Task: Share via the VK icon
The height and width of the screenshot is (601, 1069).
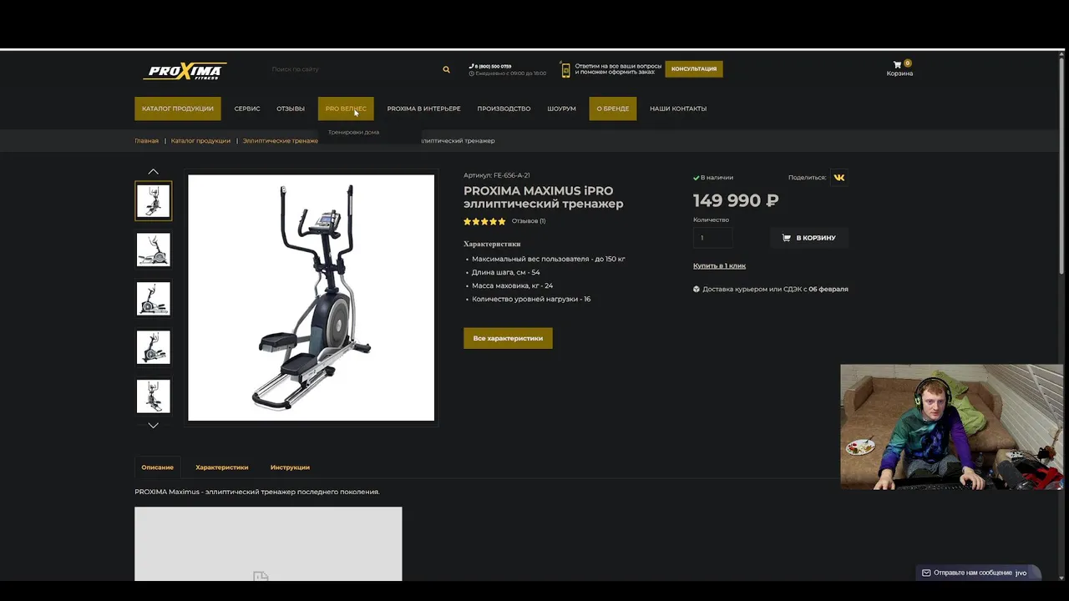Action: point(839,177)
